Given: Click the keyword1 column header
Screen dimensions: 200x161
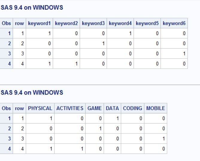Looking at the screenshot, I should pos(39,23).
